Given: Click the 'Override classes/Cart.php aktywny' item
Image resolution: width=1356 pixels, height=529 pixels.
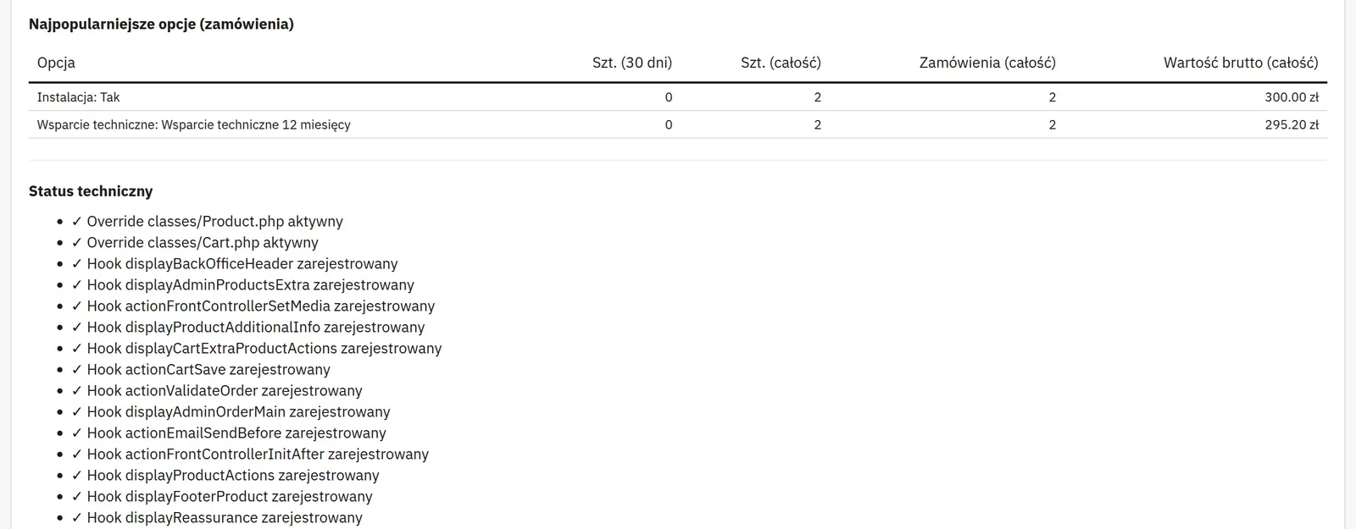Looking at the screenshot, I should (x=195, y=243).
